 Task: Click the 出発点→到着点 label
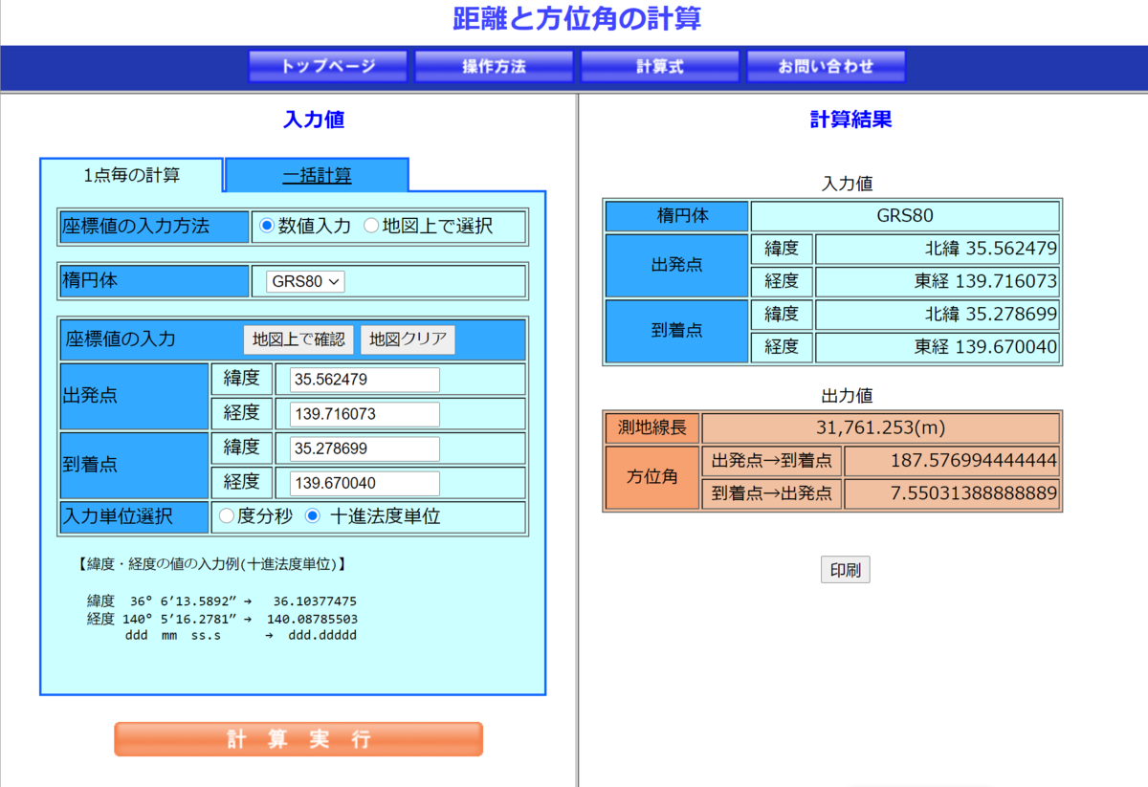pos(772,462)
